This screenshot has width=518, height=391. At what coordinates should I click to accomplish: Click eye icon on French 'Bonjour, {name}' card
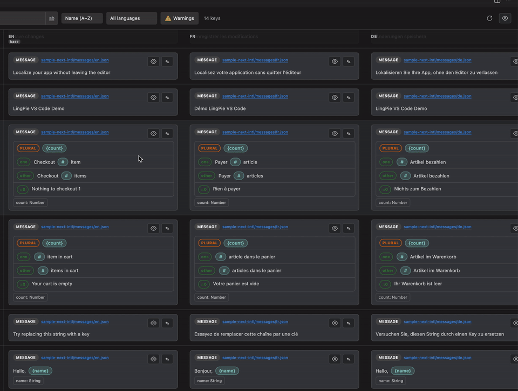tap(335, 359)
